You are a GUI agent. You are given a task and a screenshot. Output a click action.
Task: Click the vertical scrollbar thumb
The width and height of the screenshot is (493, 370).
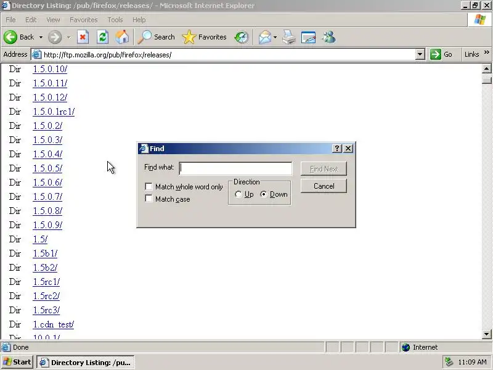coord(486,80)
